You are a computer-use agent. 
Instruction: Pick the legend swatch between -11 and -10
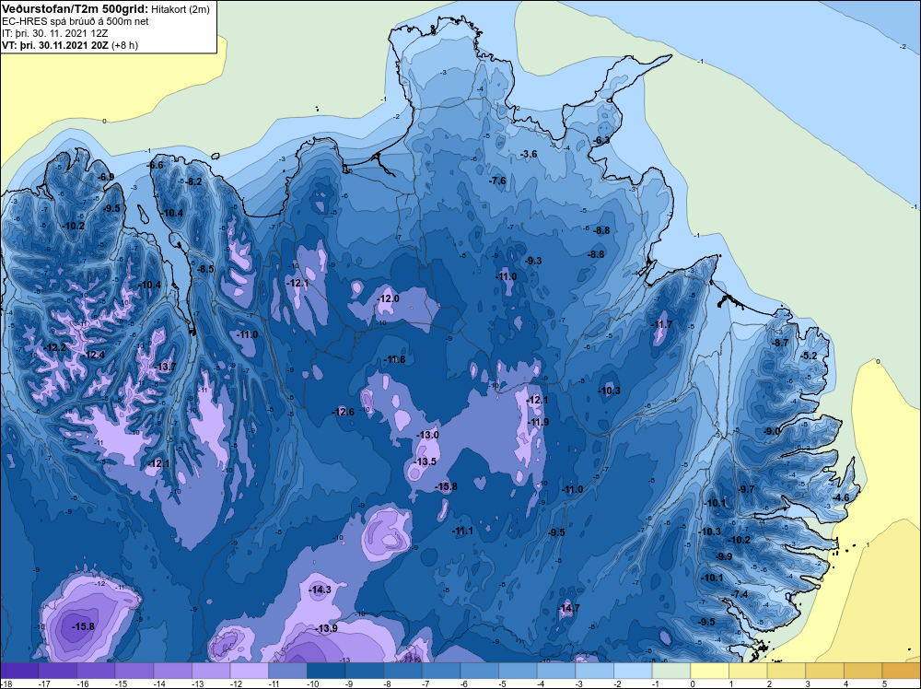[287, 671]
